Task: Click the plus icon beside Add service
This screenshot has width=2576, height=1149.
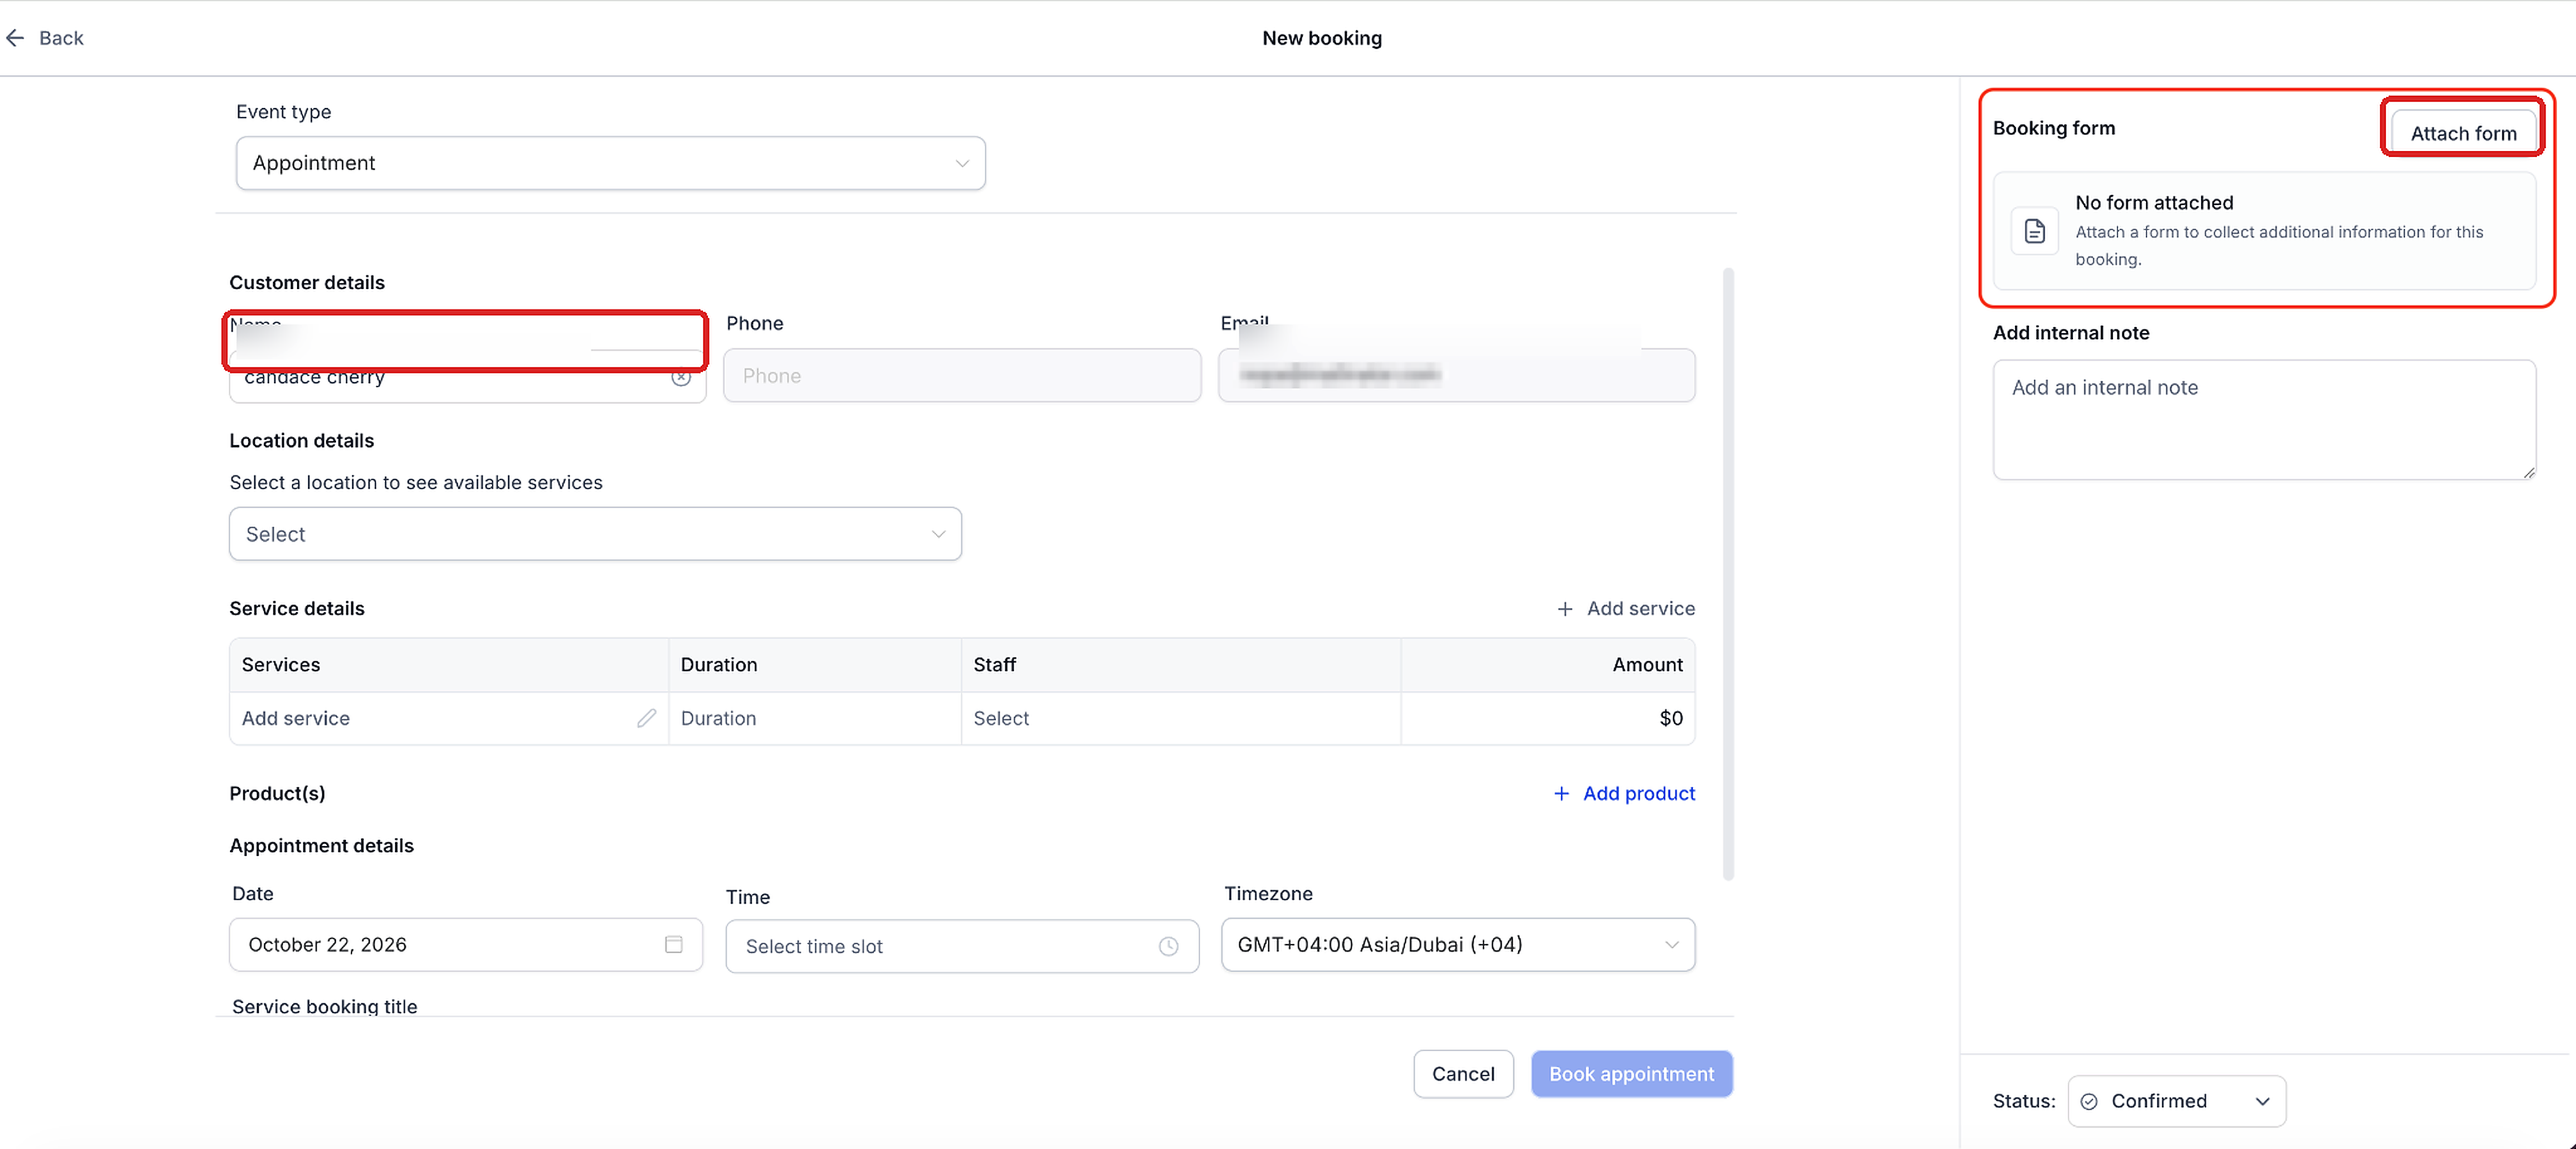Action: 1565,608
